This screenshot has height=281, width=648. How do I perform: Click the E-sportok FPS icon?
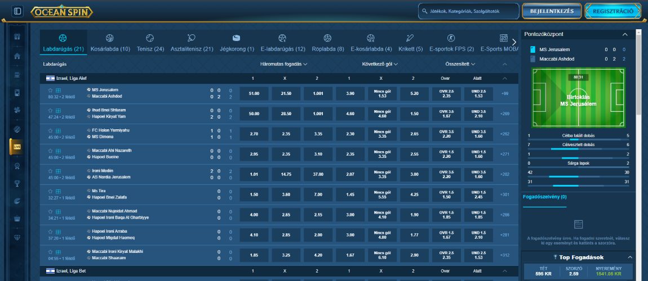pos(451,38)
